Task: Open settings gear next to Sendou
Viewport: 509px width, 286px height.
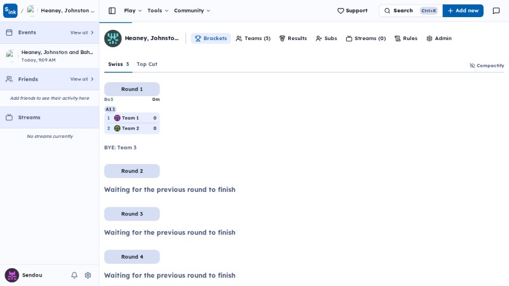Action: (x=88, y=275)
